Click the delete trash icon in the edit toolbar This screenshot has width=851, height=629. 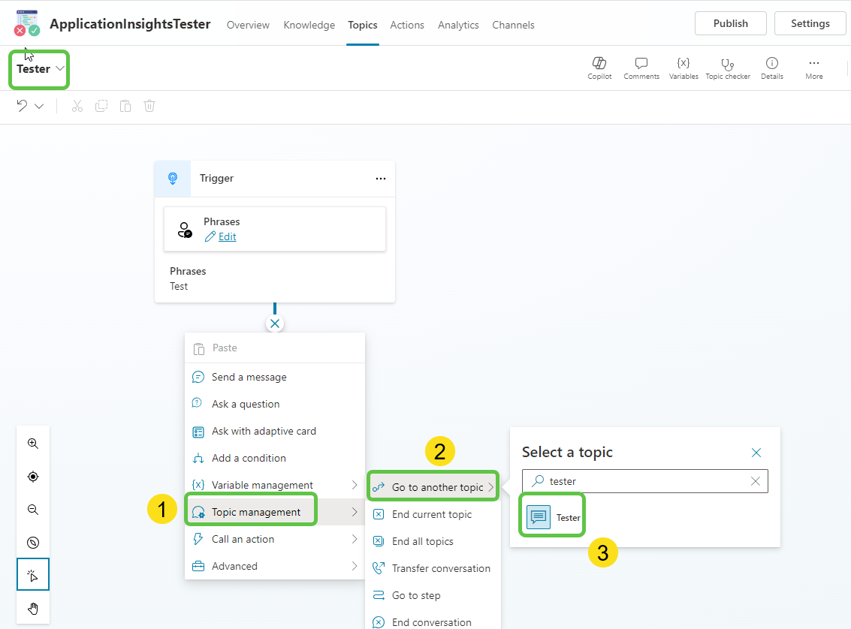tap(149, 105)
